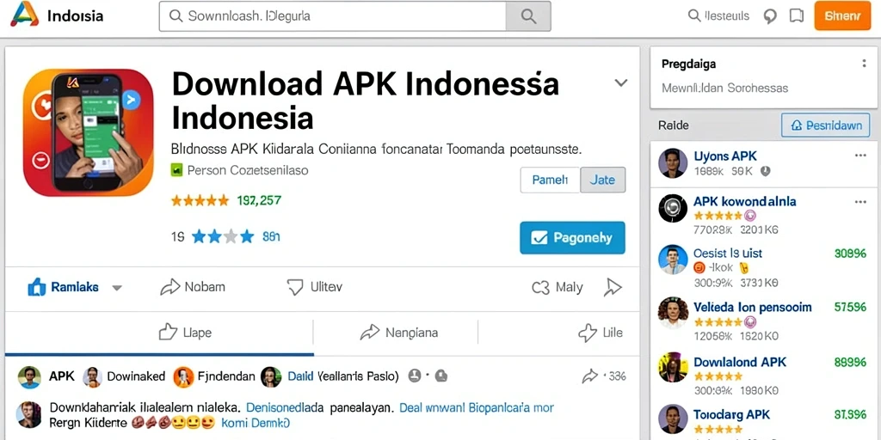Click the Dowinaked user avatar
The width and height of the screenshot is (881, 440).
click(x=92, y=377)
